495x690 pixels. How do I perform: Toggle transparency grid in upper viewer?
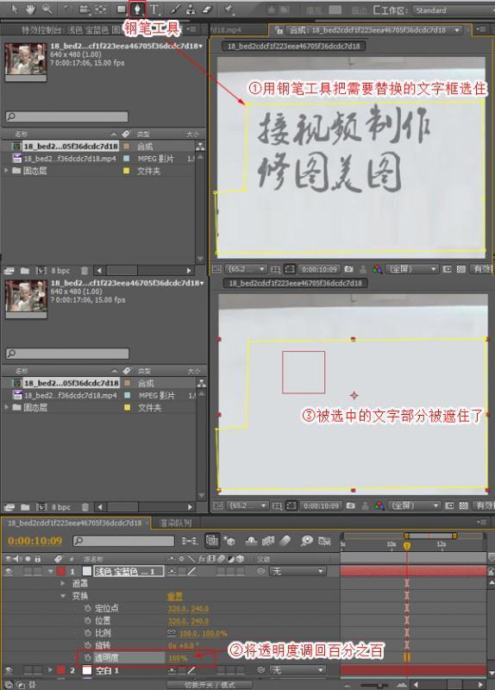tap(461, 269)
